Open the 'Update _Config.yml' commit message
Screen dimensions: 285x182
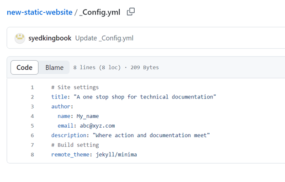(x=104, y=38)
